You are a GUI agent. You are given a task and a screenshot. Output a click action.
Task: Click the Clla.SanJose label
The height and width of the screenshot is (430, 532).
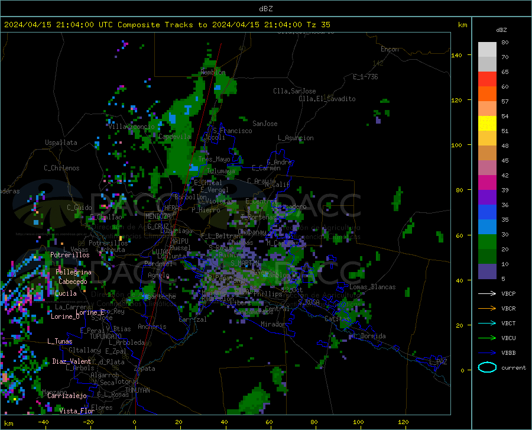[294, 91]
